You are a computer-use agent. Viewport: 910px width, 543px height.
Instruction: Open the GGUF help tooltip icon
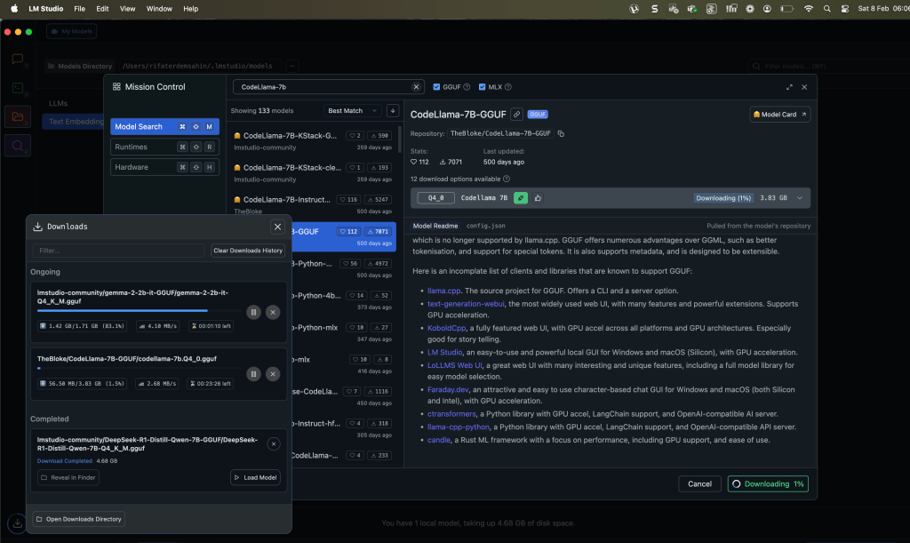[467, 87]
